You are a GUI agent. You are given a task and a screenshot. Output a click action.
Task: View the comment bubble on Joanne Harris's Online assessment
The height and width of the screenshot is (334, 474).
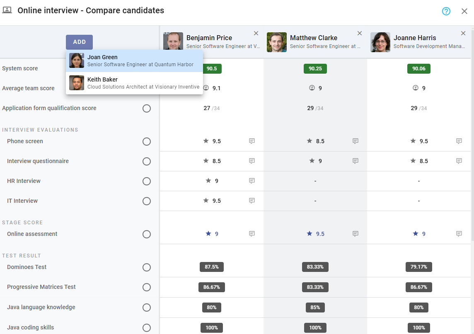[459, 233]
